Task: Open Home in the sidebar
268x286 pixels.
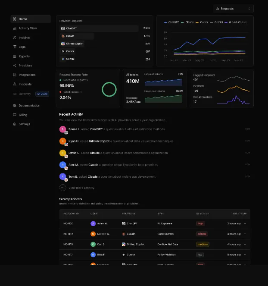Action: [x=31, y=19]
